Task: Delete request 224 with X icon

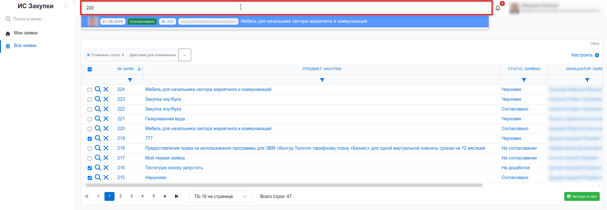Action: [x=106, y=89]
